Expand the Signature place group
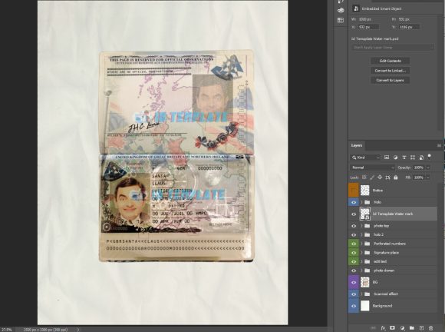445x332 pixels. tap(361, 252)
